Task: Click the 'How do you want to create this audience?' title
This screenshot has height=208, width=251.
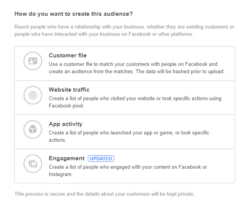Action: (x=74, y=14)
